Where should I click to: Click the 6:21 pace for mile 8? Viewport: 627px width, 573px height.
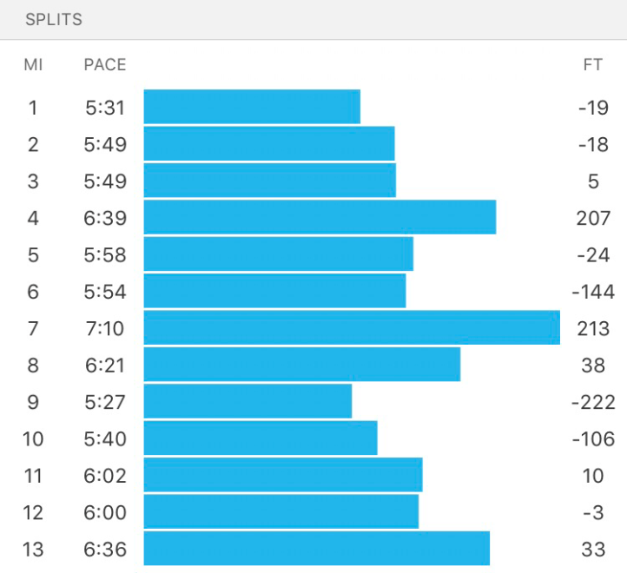click(x=105, y=366)
